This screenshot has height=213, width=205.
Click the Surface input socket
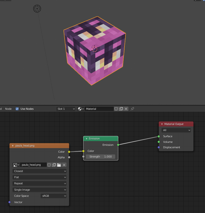click(159, 136)
